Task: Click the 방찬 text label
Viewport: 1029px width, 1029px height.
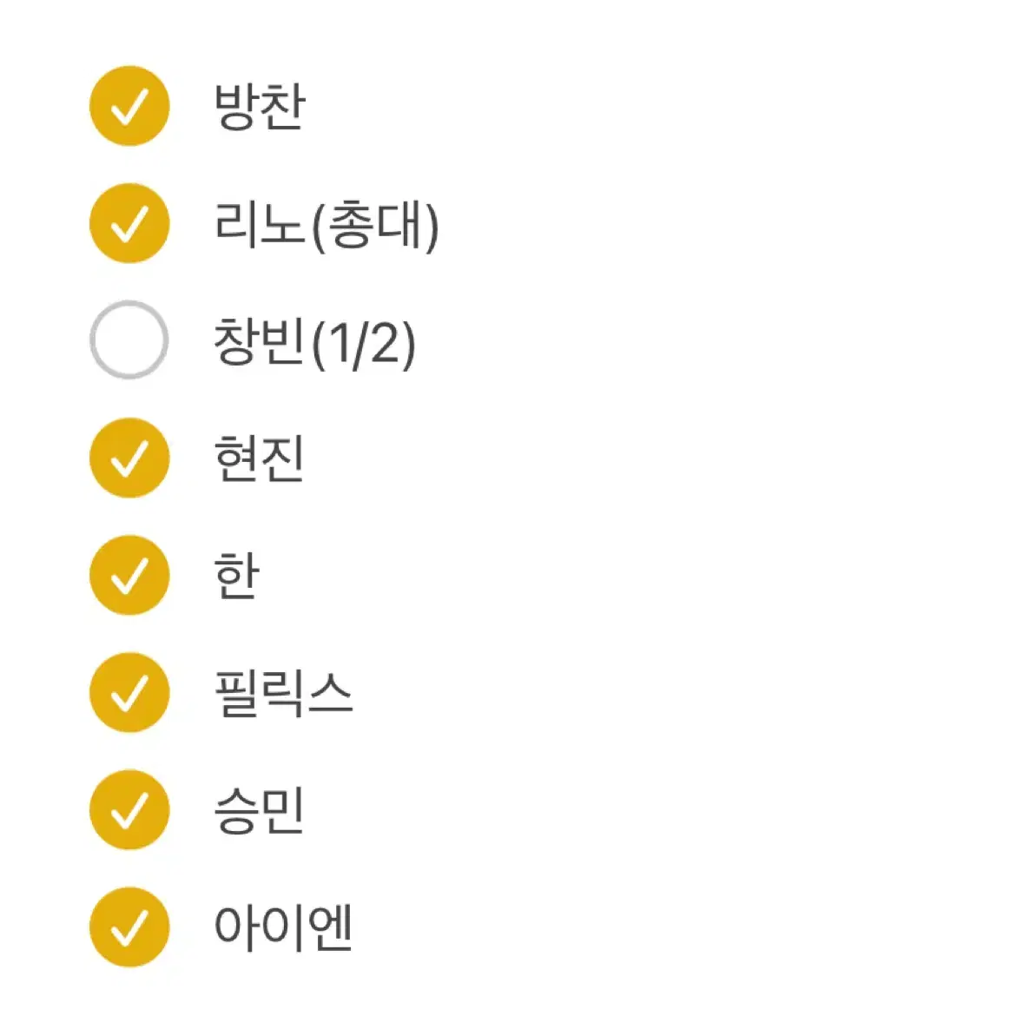Action: tap(260, 106)
